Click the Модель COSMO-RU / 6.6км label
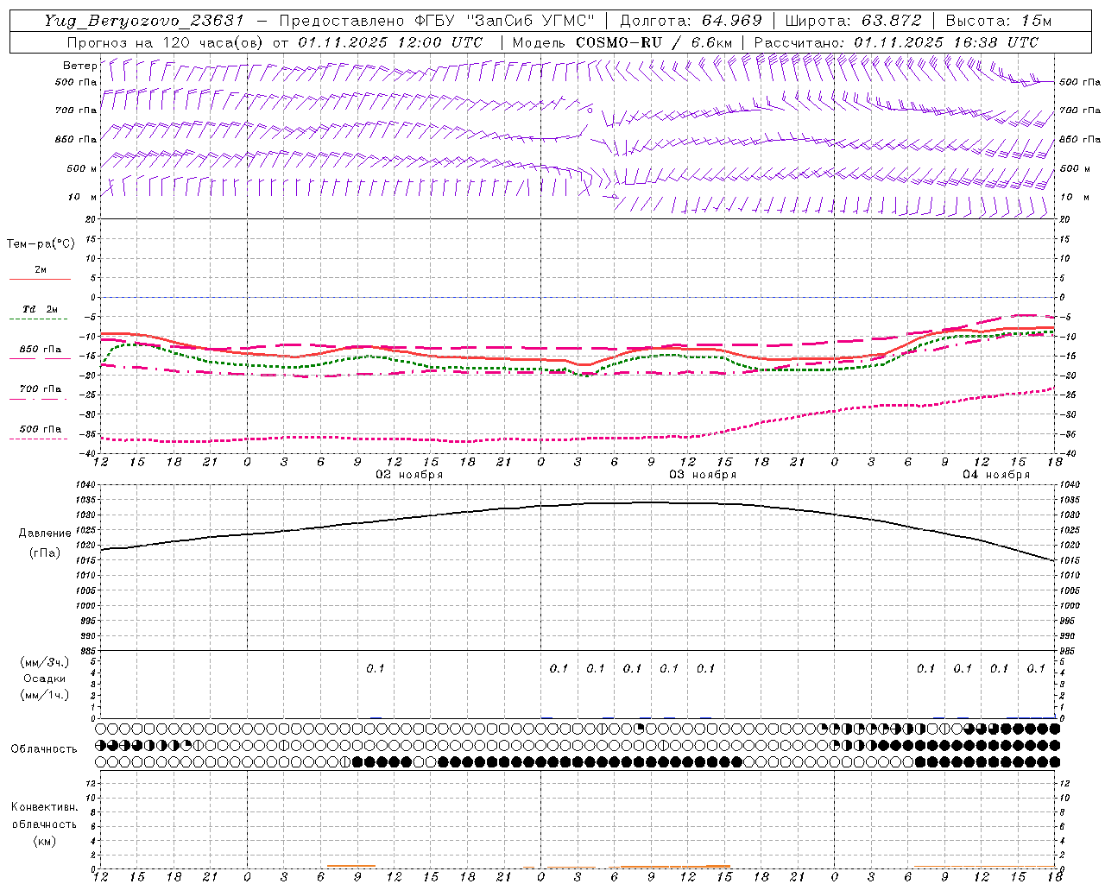1105x884 pixels. 622,41
